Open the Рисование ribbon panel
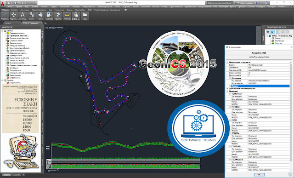The width and height of the screenshot is (294, 178). pyautogui.click(x=5, y=16)
